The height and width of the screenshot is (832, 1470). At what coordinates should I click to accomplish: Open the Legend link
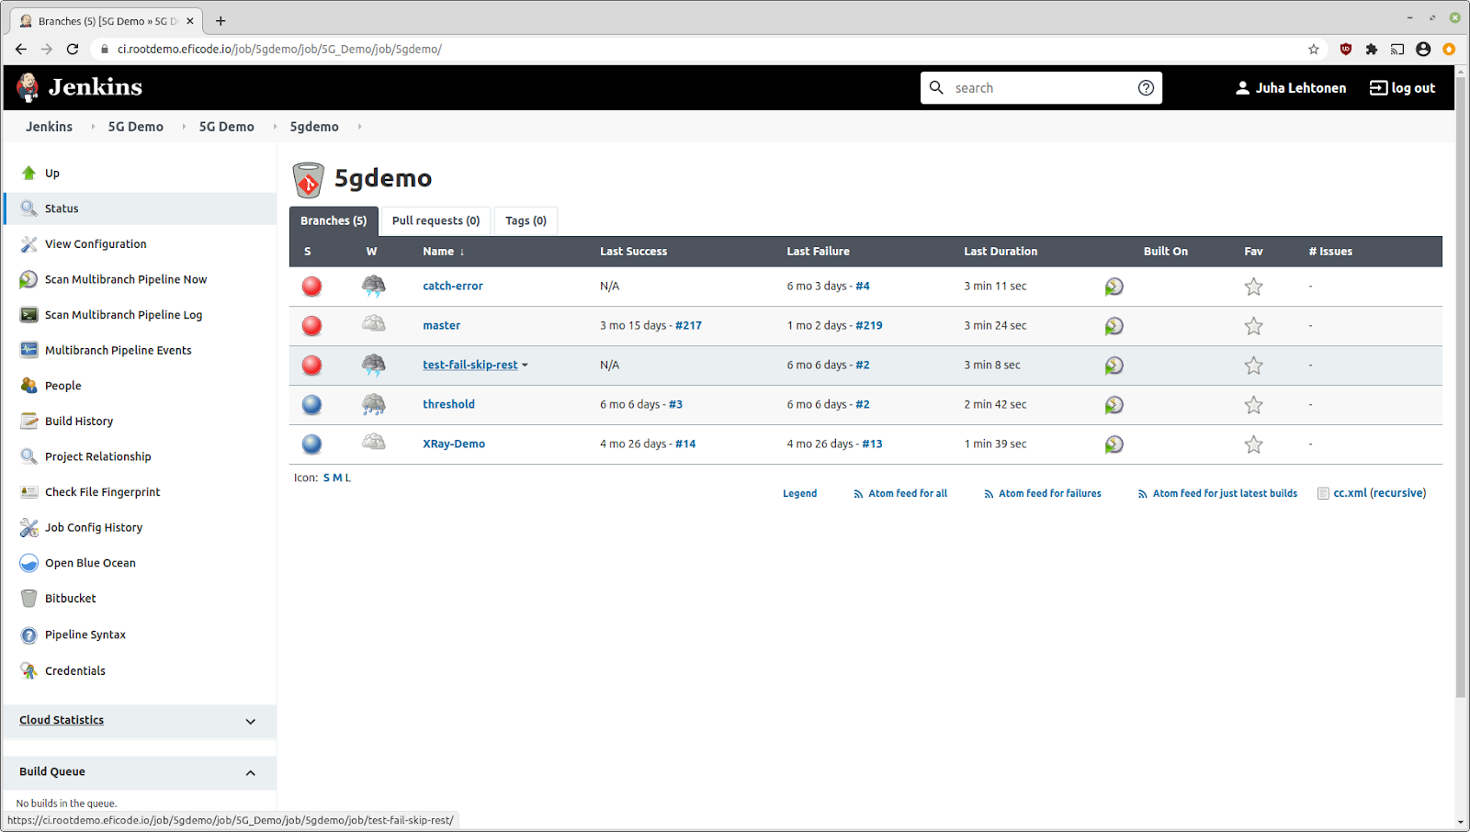click(799, 494)
